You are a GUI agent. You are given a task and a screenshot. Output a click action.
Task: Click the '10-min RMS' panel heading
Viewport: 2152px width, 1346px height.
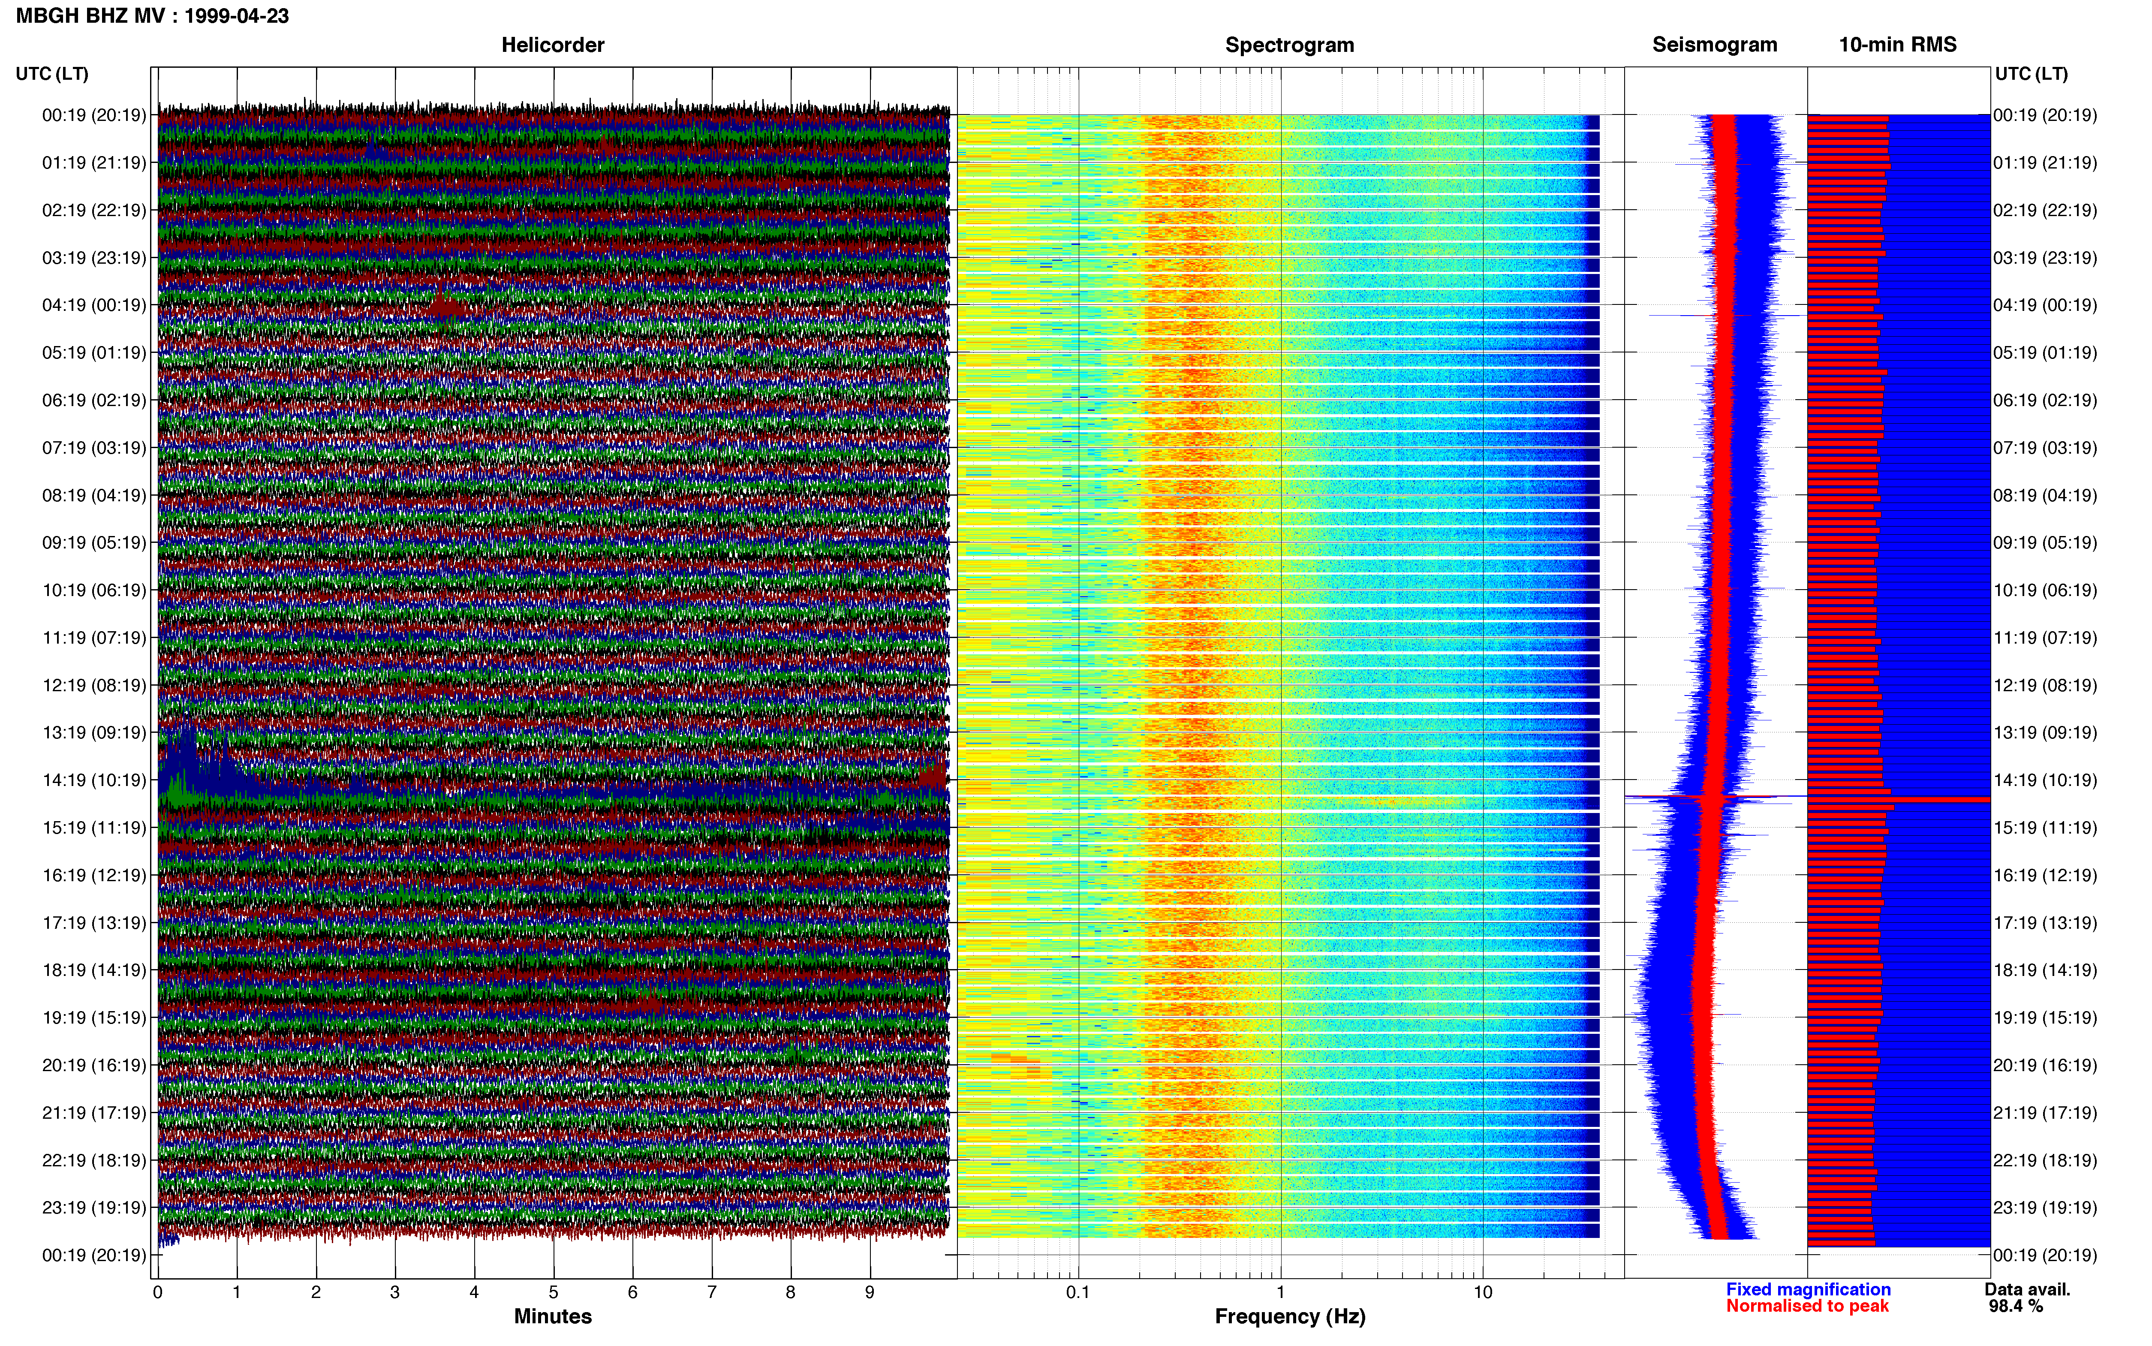1897,45
